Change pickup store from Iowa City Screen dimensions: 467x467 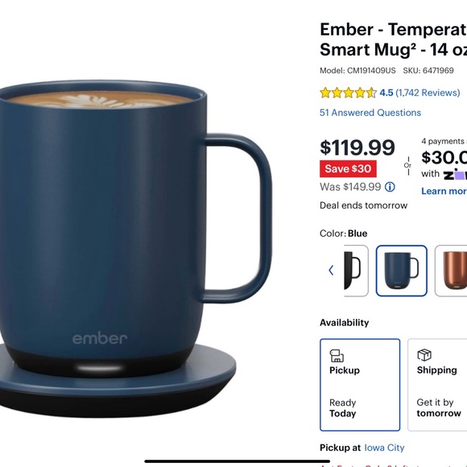(384, 448)
